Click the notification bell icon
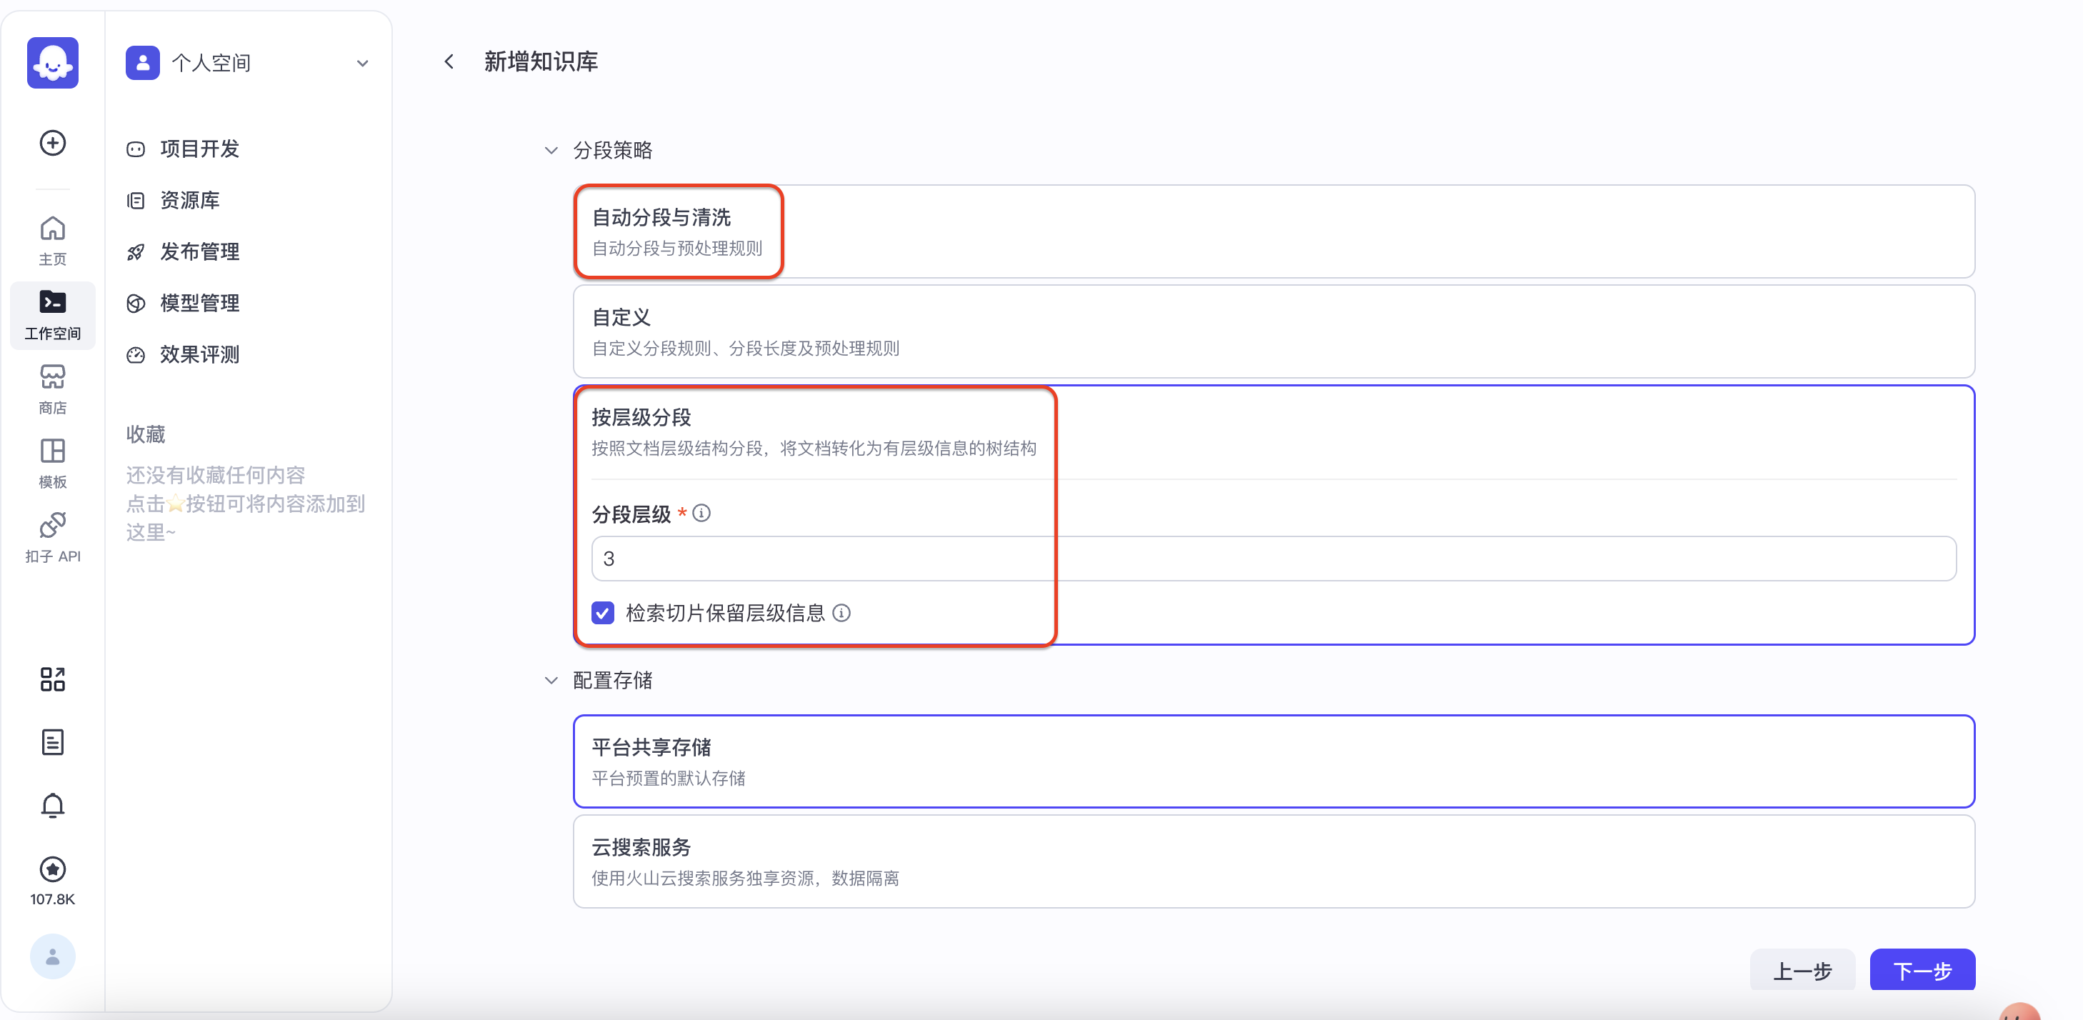This screenshot has width=2083, height=1020. pos(53,805)
